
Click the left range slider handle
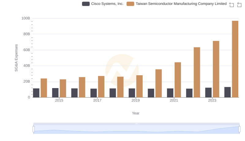pyautogui.click(x=34, y=129)
